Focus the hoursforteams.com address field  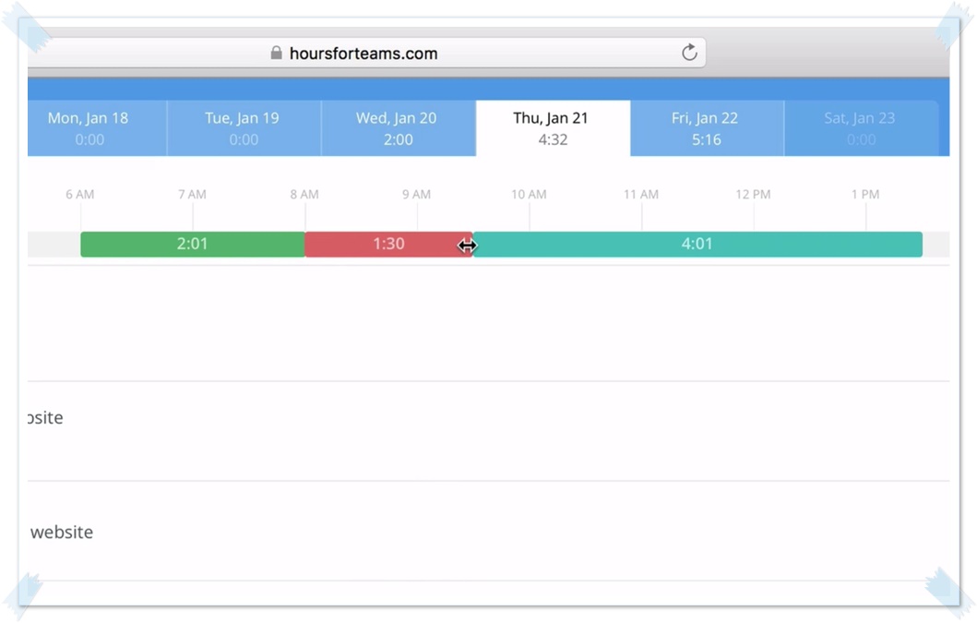coord(363,54)
